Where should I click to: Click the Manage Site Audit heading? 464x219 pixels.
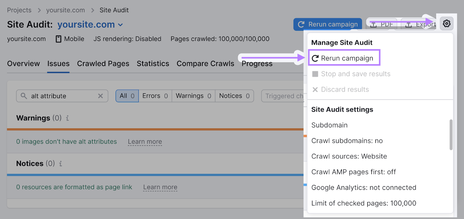click(x=342, y=43)
